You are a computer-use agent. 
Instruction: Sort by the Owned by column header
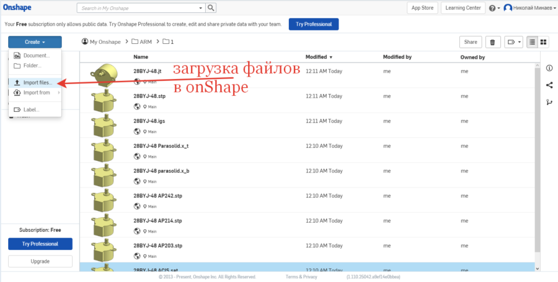click(472, 57)
